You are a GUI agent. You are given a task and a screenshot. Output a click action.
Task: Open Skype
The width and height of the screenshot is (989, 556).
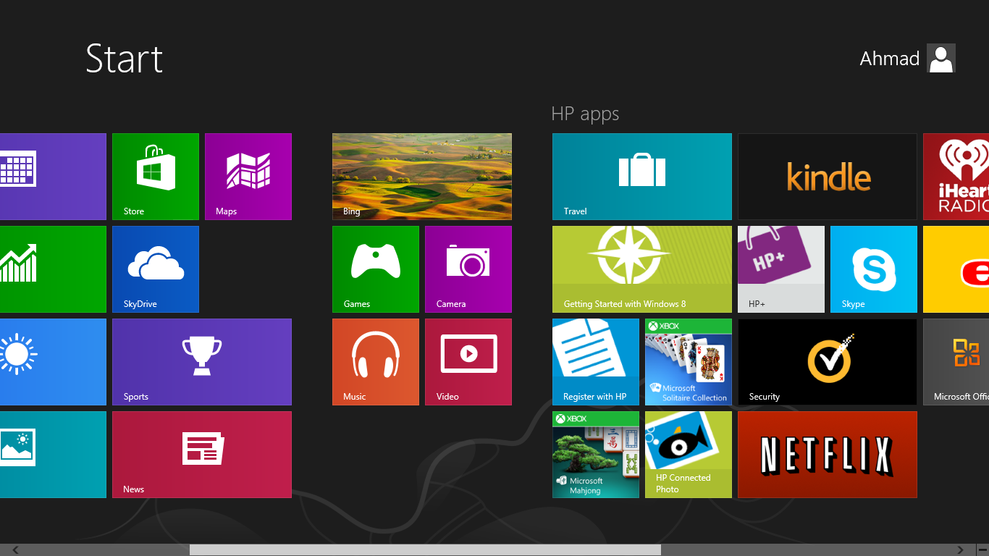click(873, 269)
